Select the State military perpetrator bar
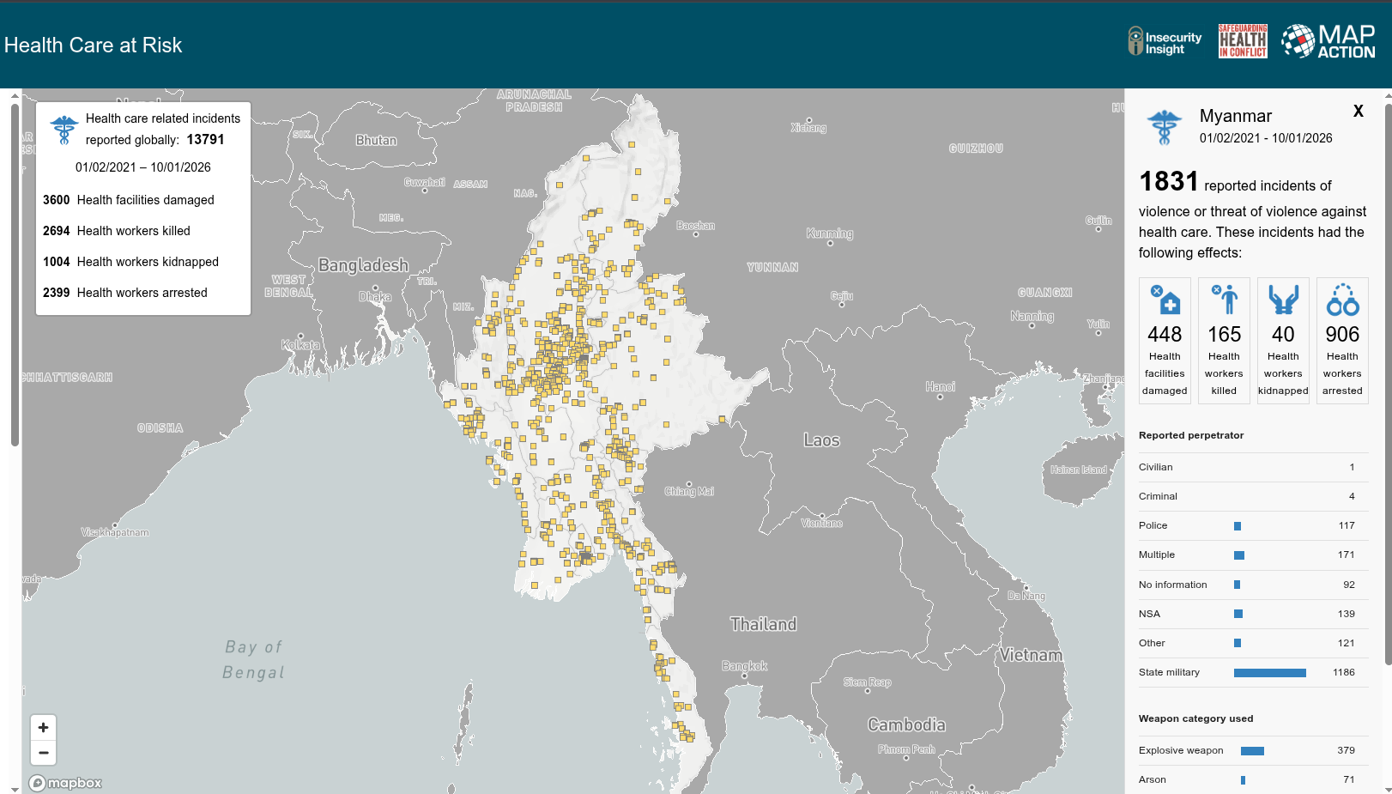This screenshot has width=1392, height=794. click(x=1269, y=673)
